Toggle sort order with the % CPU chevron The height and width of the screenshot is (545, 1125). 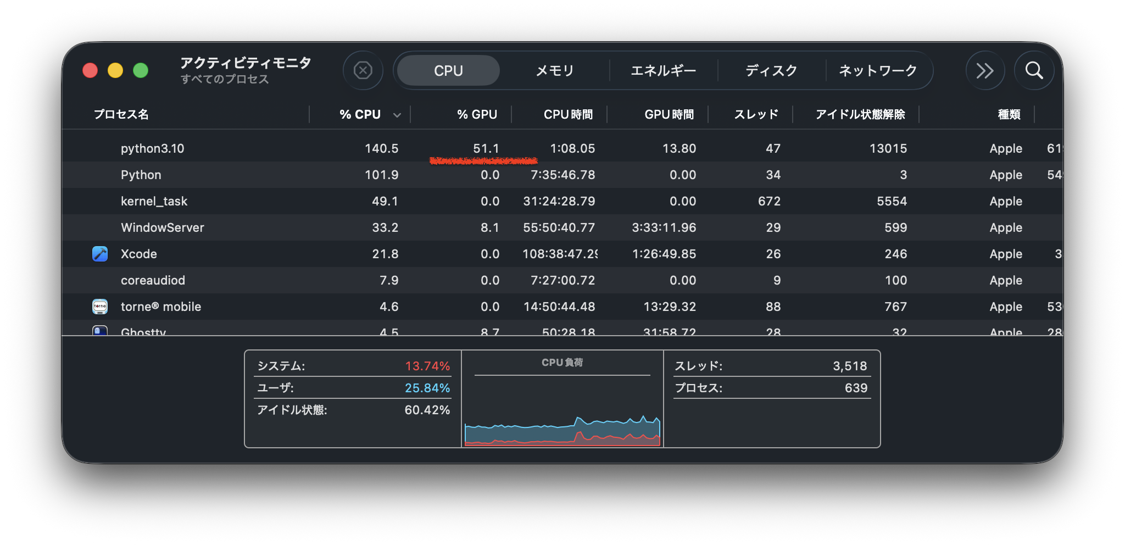pyautogui.click(x=397, y=114)
